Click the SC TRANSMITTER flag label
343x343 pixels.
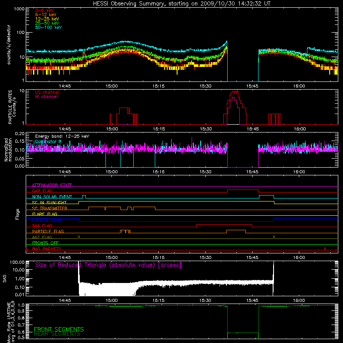[x=50, y=208]
